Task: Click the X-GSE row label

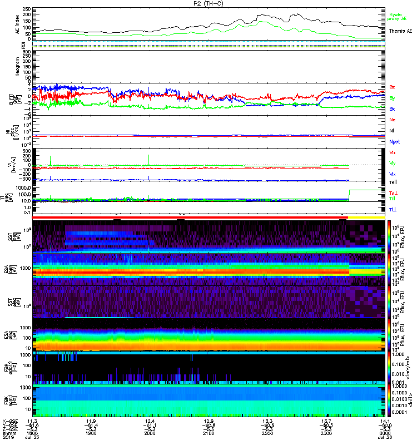Action: pyautogui.click(x=10, y=421)
